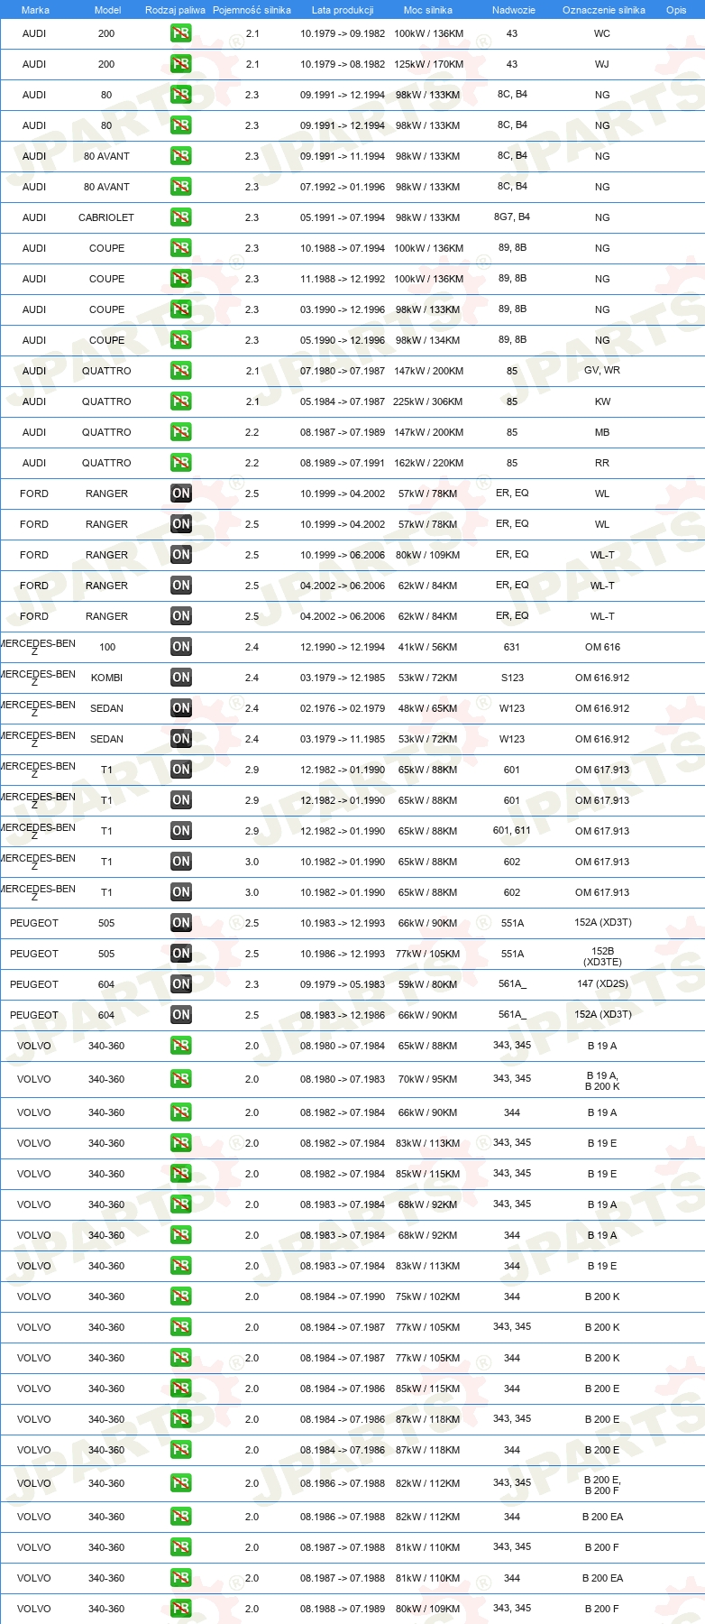This screenshot has height=1624, width=705.
Task: Click the ON icon in the Peugeot 604 152A (XD3T) row
Action: coord(181,1015)
